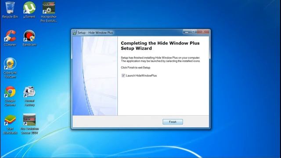
Task: Click the 'Setup - Hide Window Plus' title text
Action: pyautogui.click(x=95, y=32)
